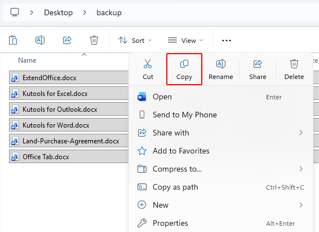This screenshot has height=232, width=319.
Task: Expand the arrow next to Compress to...
Action: point(301,169)
